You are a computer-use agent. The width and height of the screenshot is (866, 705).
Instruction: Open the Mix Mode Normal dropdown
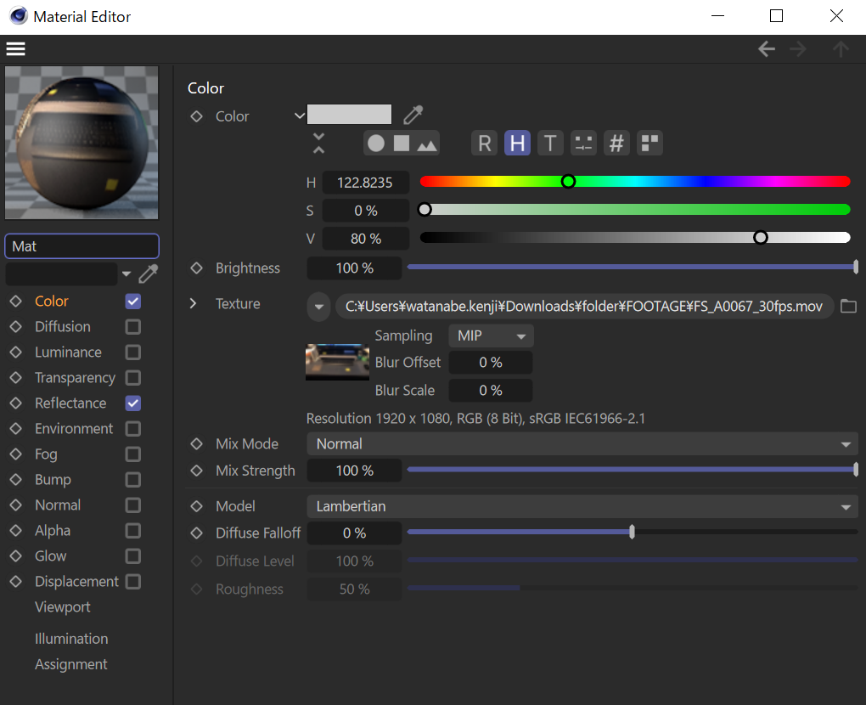[582, 444]
